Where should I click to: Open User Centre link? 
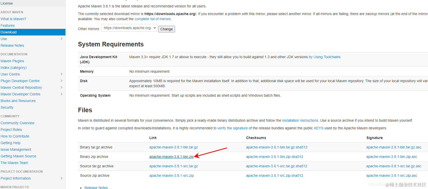[10, 74]
